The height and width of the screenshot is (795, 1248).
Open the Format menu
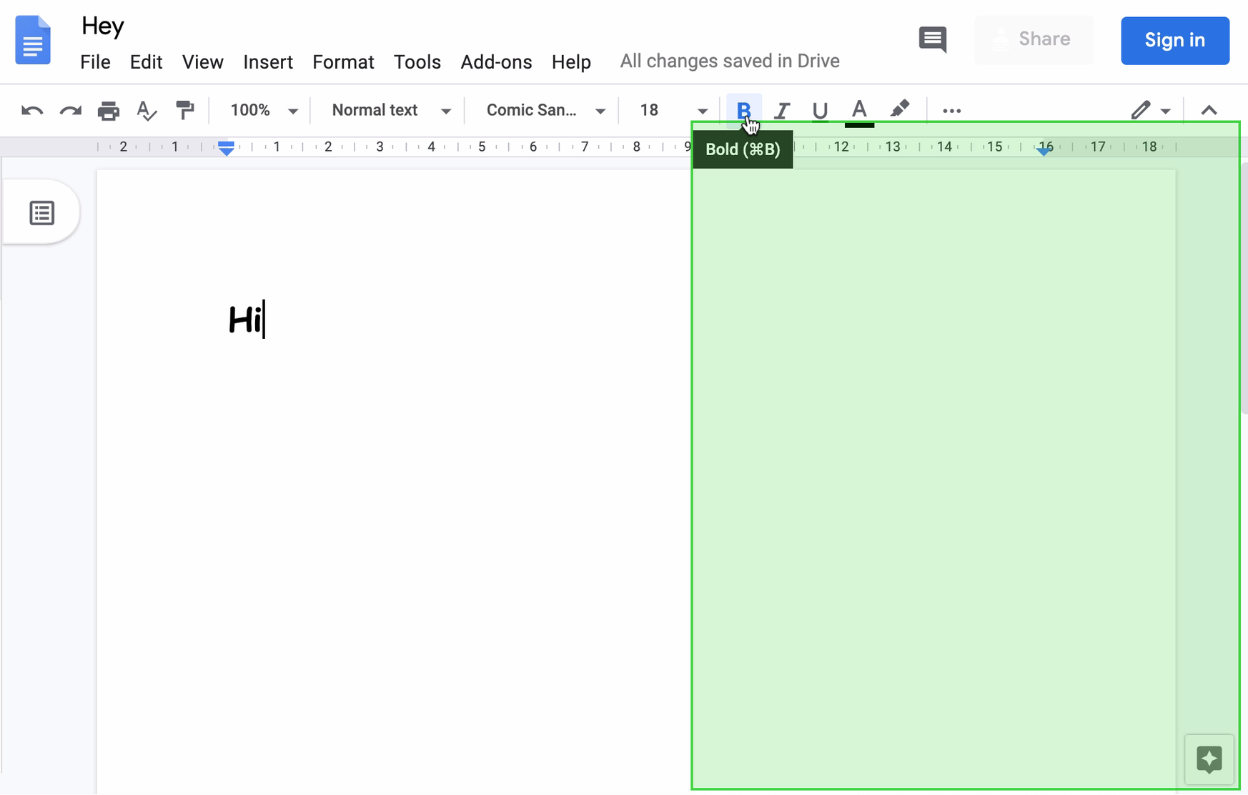[x=343, y=62]
